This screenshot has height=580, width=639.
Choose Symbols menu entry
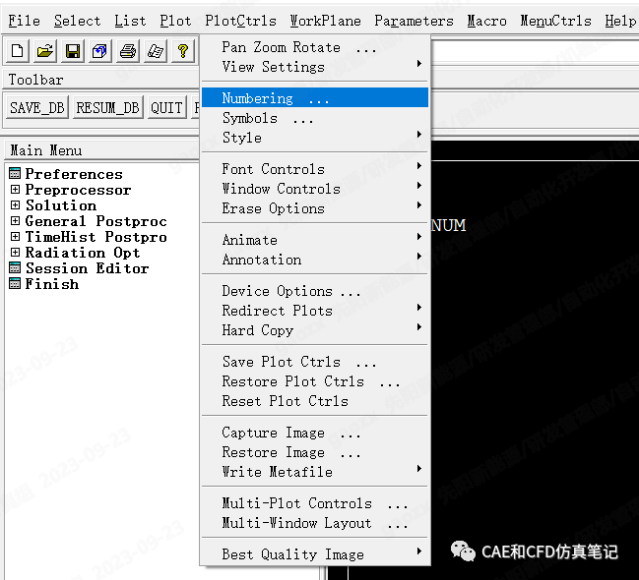315,118
